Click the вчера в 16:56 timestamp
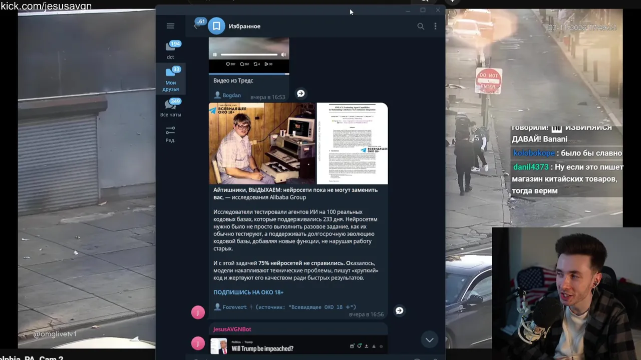 [x=366, y=314]
